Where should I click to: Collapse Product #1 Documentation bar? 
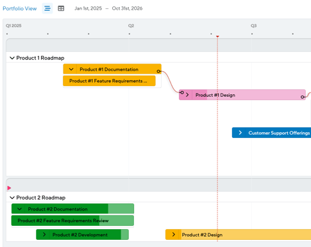(x=71, y=69)
